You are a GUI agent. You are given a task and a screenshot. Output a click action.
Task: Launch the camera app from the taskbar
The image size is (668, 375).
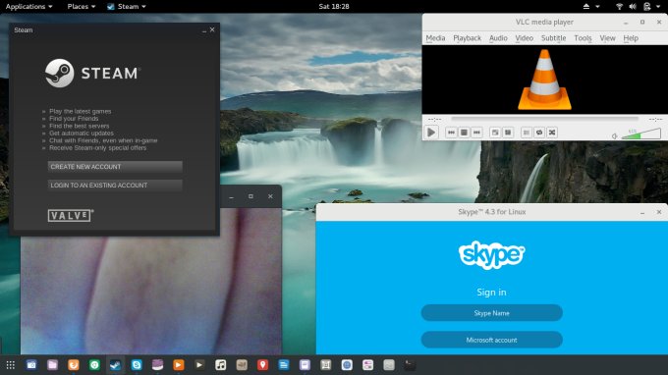tap(31, 365)
